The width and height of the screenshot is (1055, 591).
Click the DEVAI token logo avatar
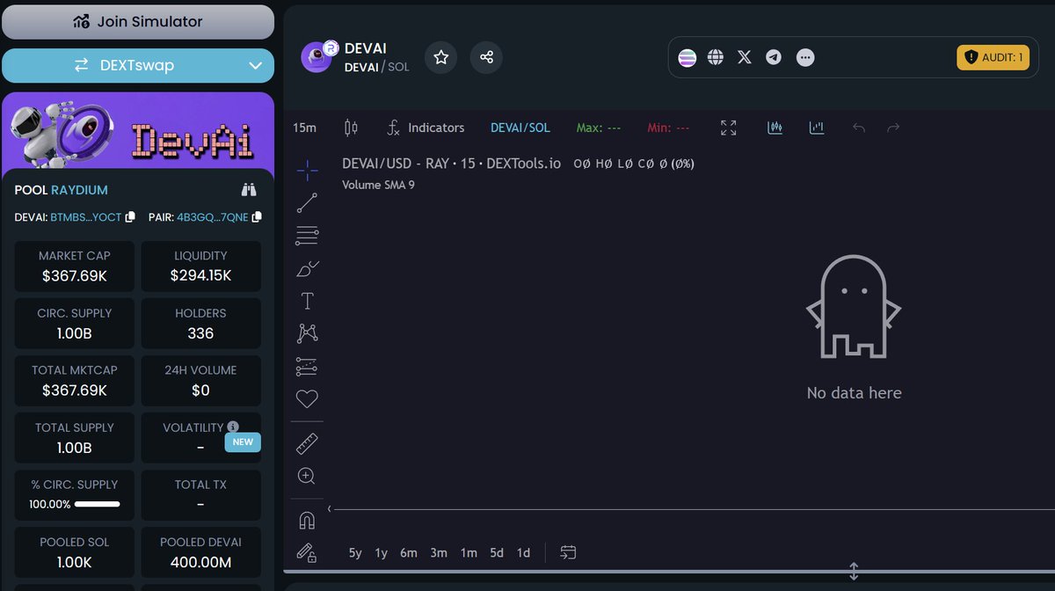tap(318, 56)
